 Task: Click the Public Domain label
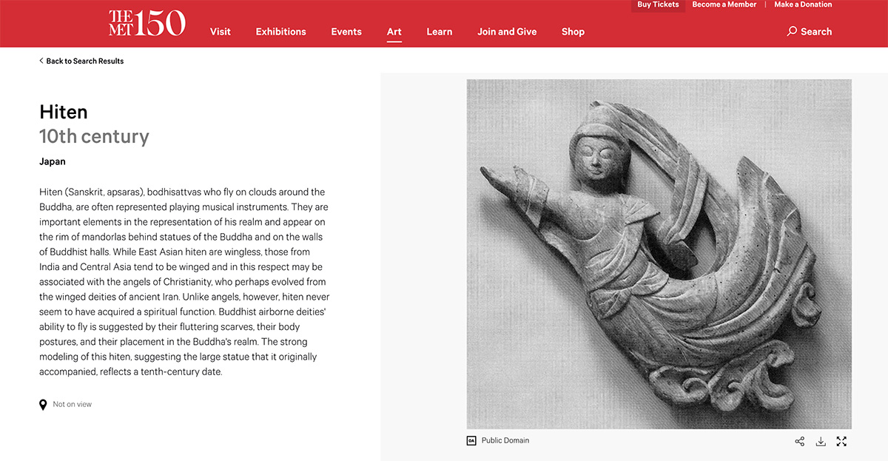coord(505,440)
